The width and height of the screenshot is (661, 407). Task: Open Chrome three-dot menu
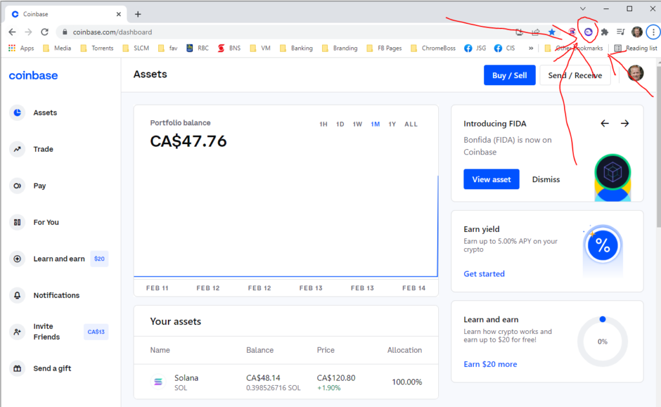[x=653, y=32]
